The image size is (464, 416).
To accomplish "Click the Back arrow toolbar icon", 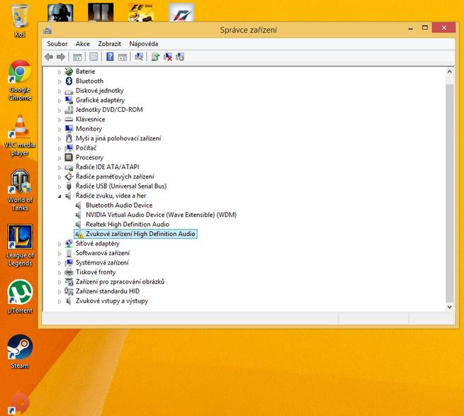I will pos(49,57).
